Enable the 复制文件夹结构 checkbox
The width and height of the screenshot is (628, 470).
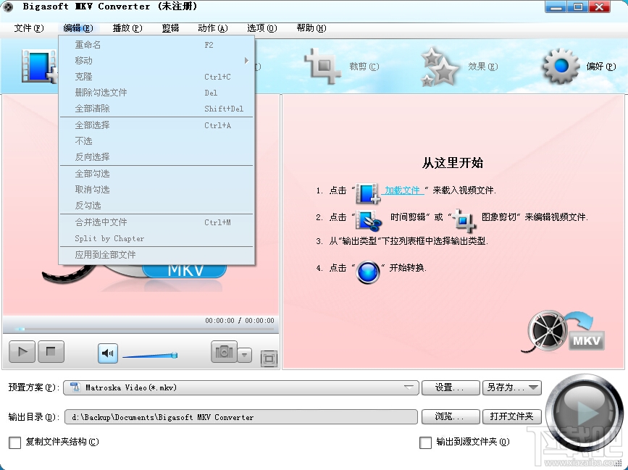pos(14,442)
